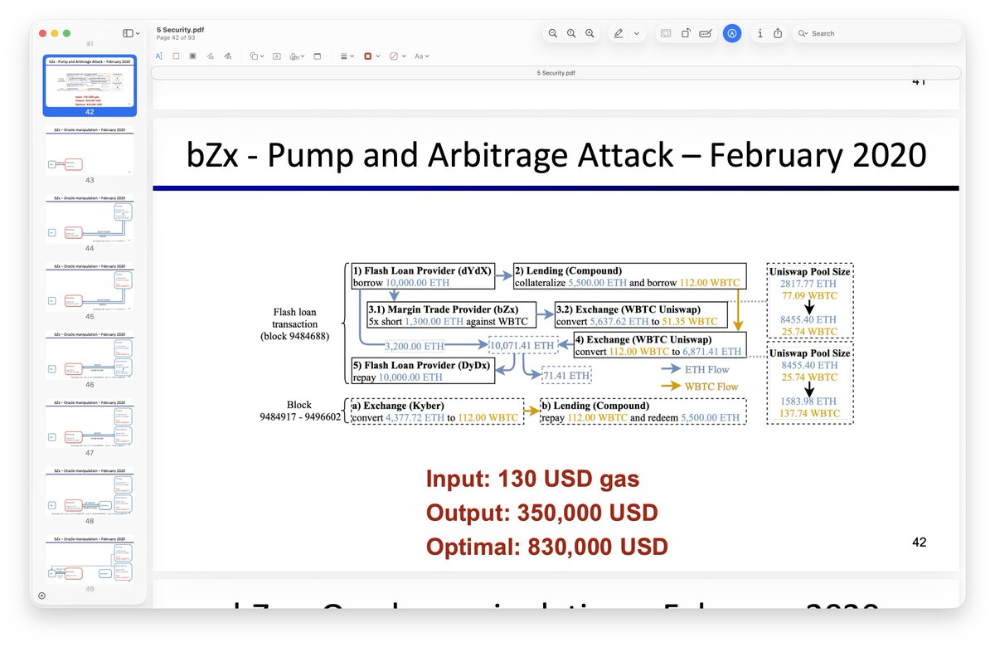Insert a Text box annotation

(x=277, y=56)
